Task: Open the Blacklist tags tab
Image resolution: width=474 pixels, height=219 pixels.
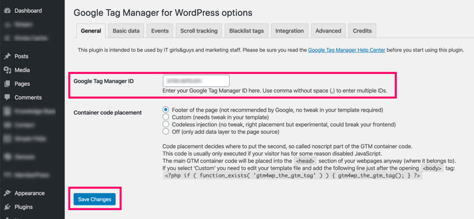Action: point(246,31)
